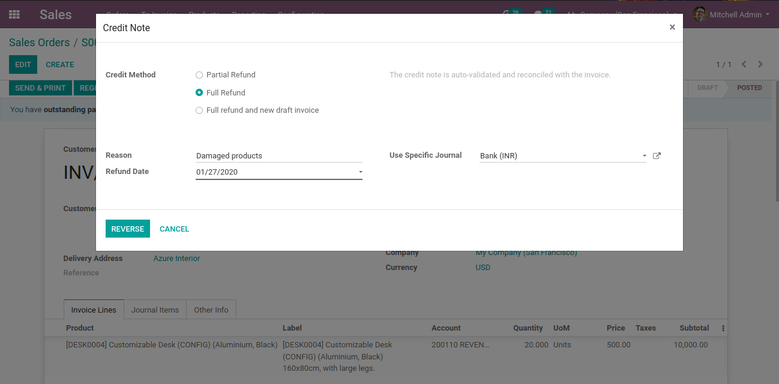Click the DRAFT status stage
The width and height of the screenshot is (779, 384).
[708, 88]
